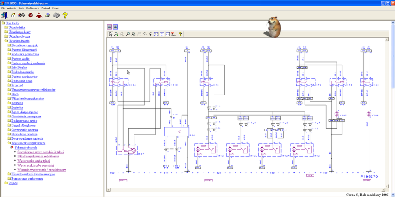Select the arrow pointer tool above diagram
The width and height of the screenshot is (395, 197).
tap(111, 34)
